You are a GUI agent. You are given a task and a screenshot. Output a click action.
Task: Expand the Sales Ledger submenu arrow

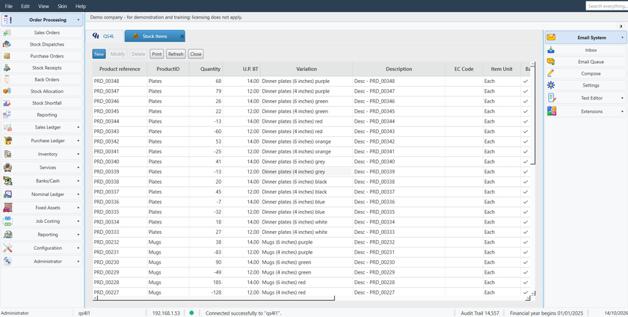click(x=78, y=127)
